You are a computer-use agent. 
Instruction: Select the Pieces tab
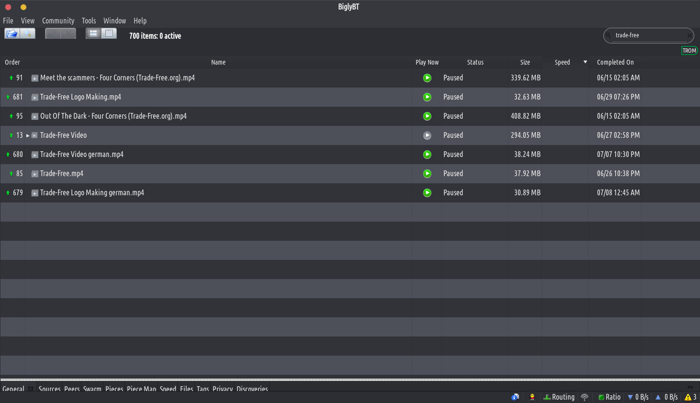[x=114, y=388]
